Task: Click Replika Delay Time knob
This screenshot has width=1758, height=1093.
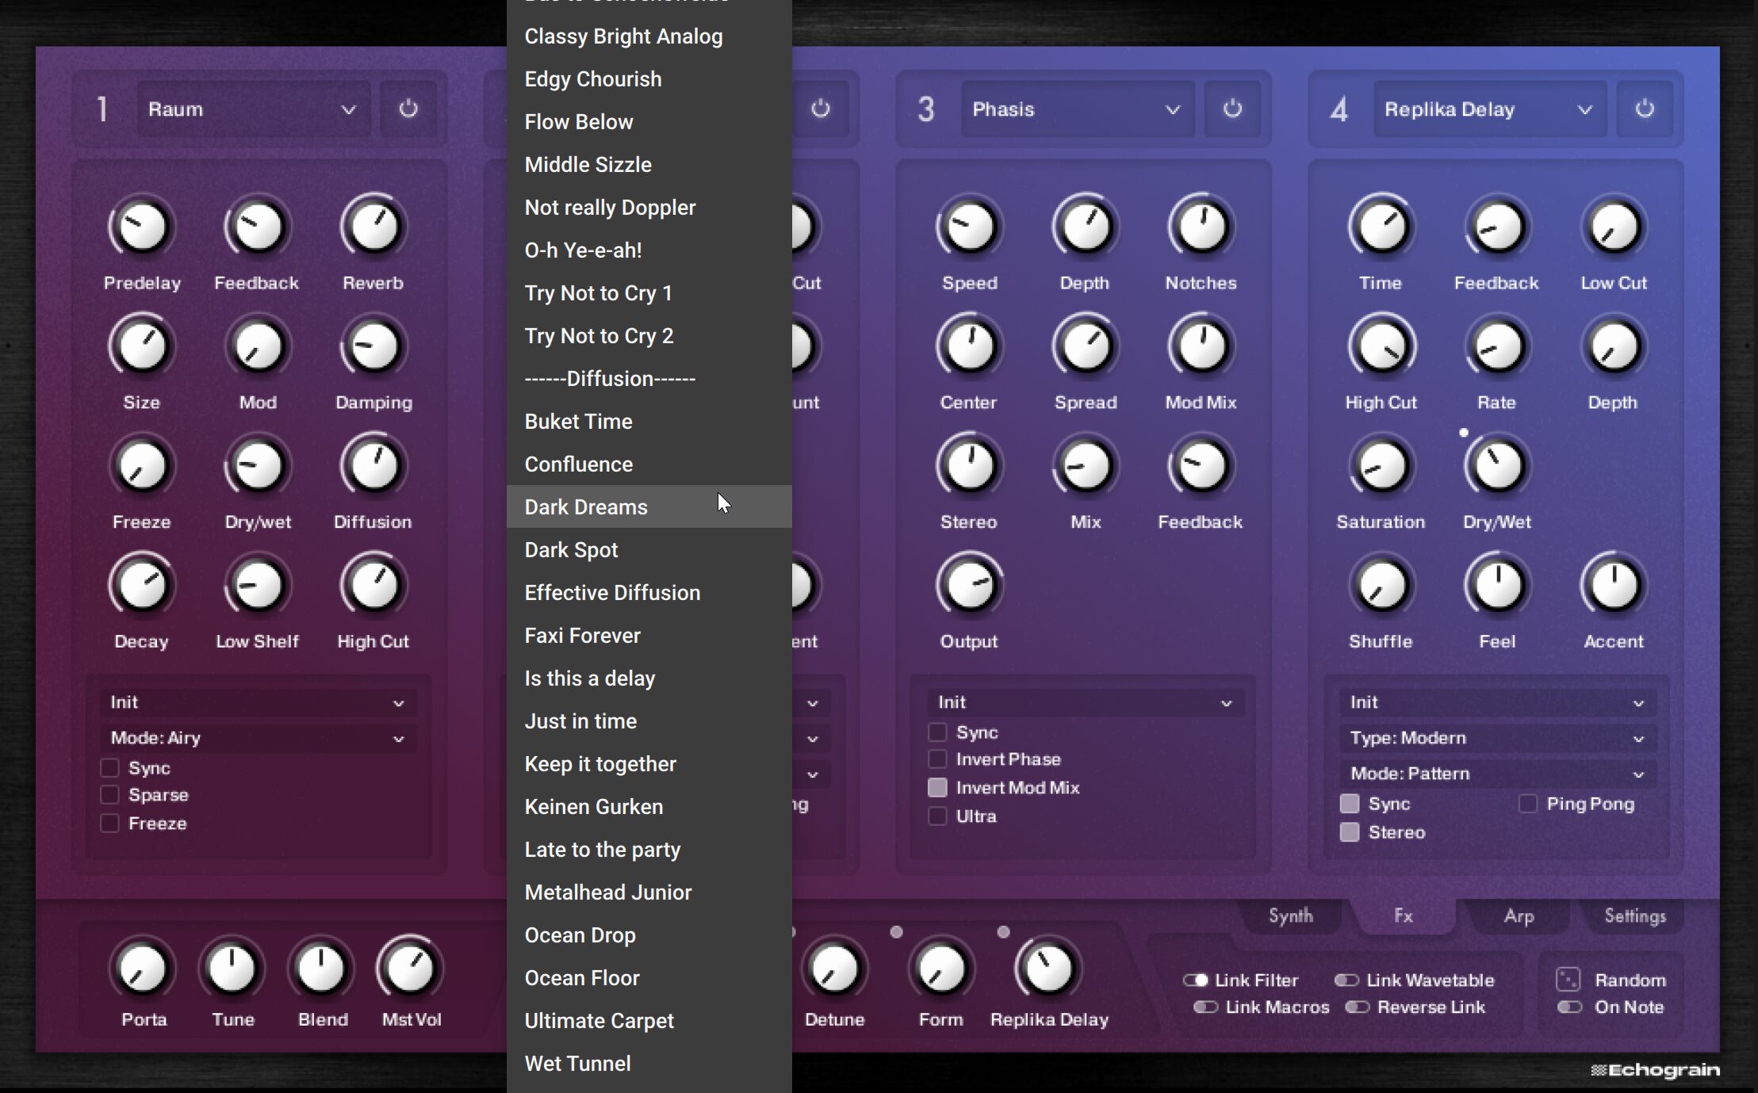Action: pos(1381,227)
